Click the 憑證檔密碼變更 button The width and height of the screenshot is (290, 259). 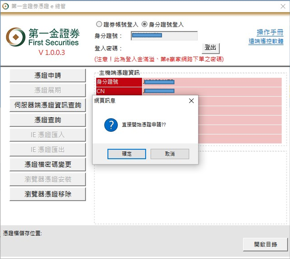[x=47, y=165]
